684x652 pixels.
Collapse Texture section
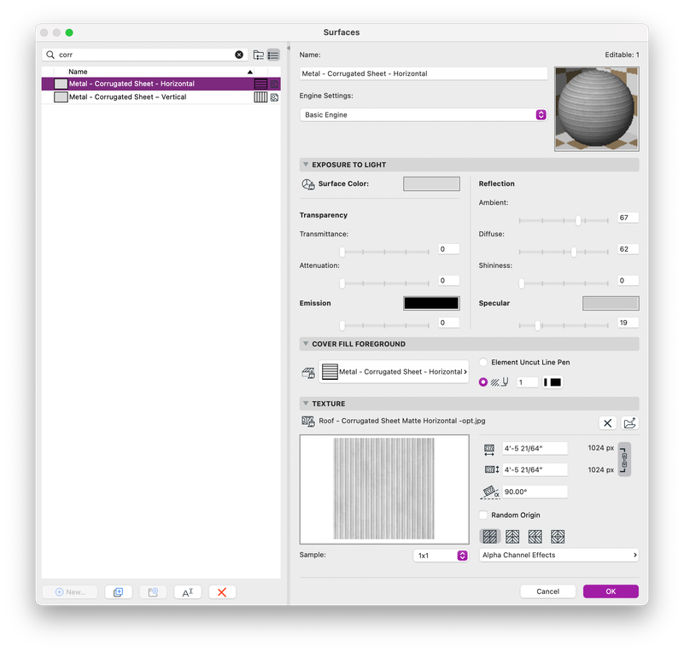[x=306, y=404]
